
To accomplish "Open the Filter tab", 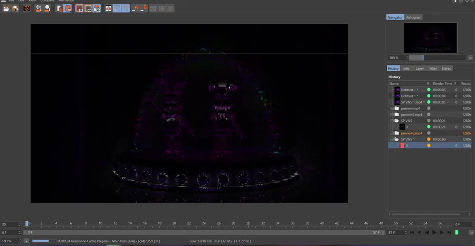I will pyautogui.click(x=433, y=69).
